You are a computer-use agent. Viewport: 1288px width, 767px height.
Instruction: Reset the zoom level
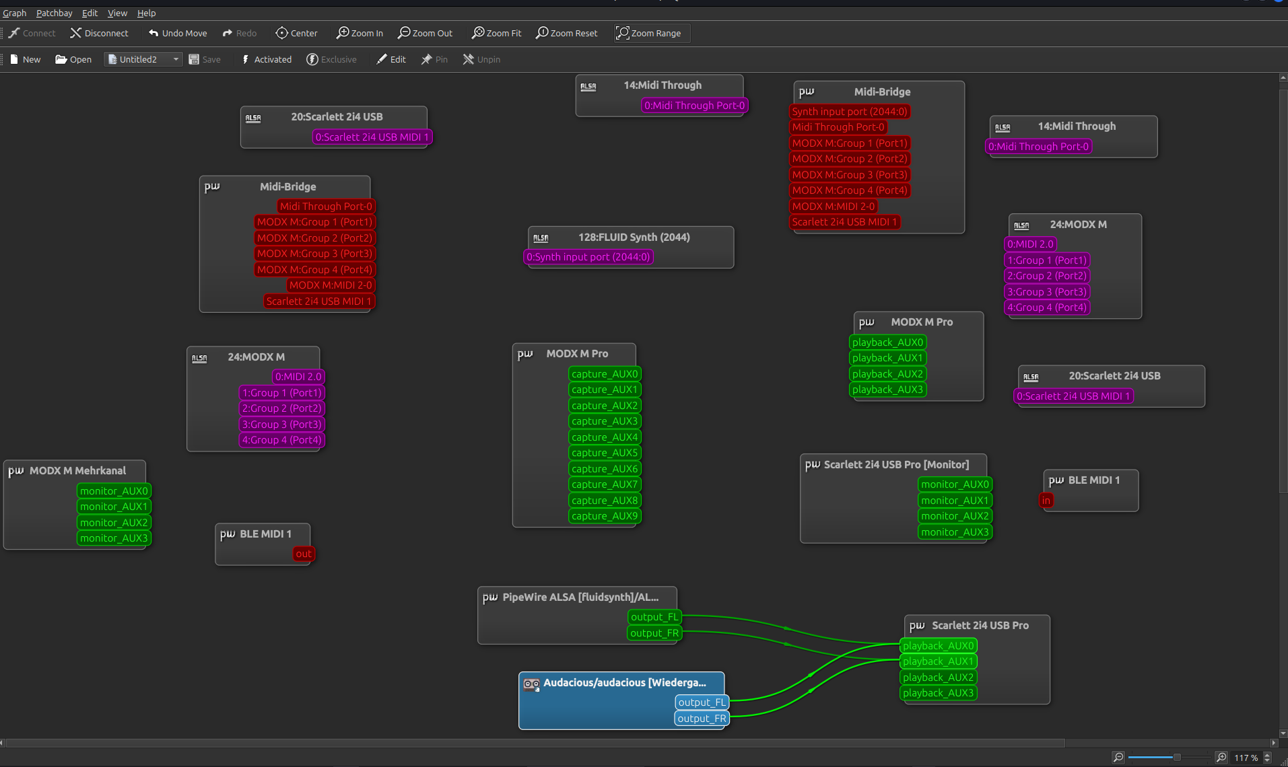(x=566, y=33)
